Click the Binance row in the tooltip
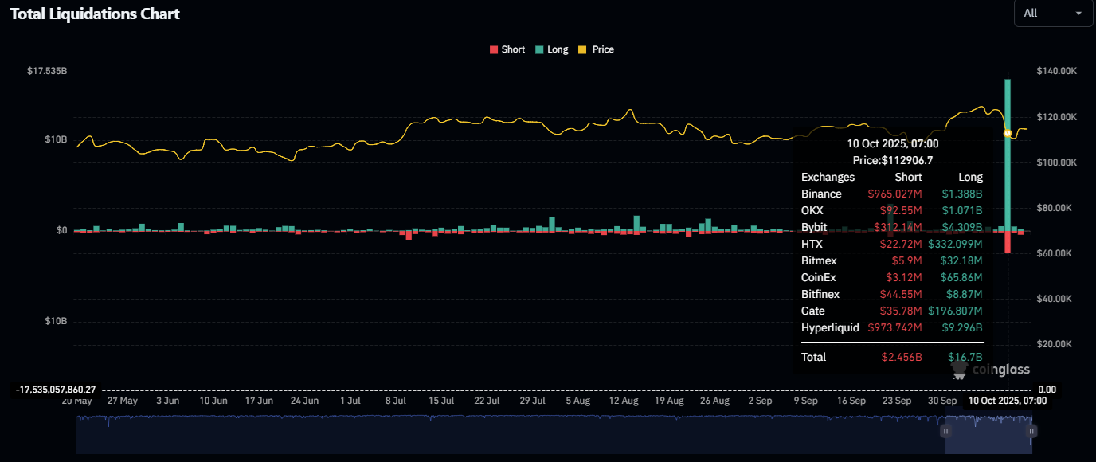The width and height of the screenshot is (1096, 462). tap(892, 194)
